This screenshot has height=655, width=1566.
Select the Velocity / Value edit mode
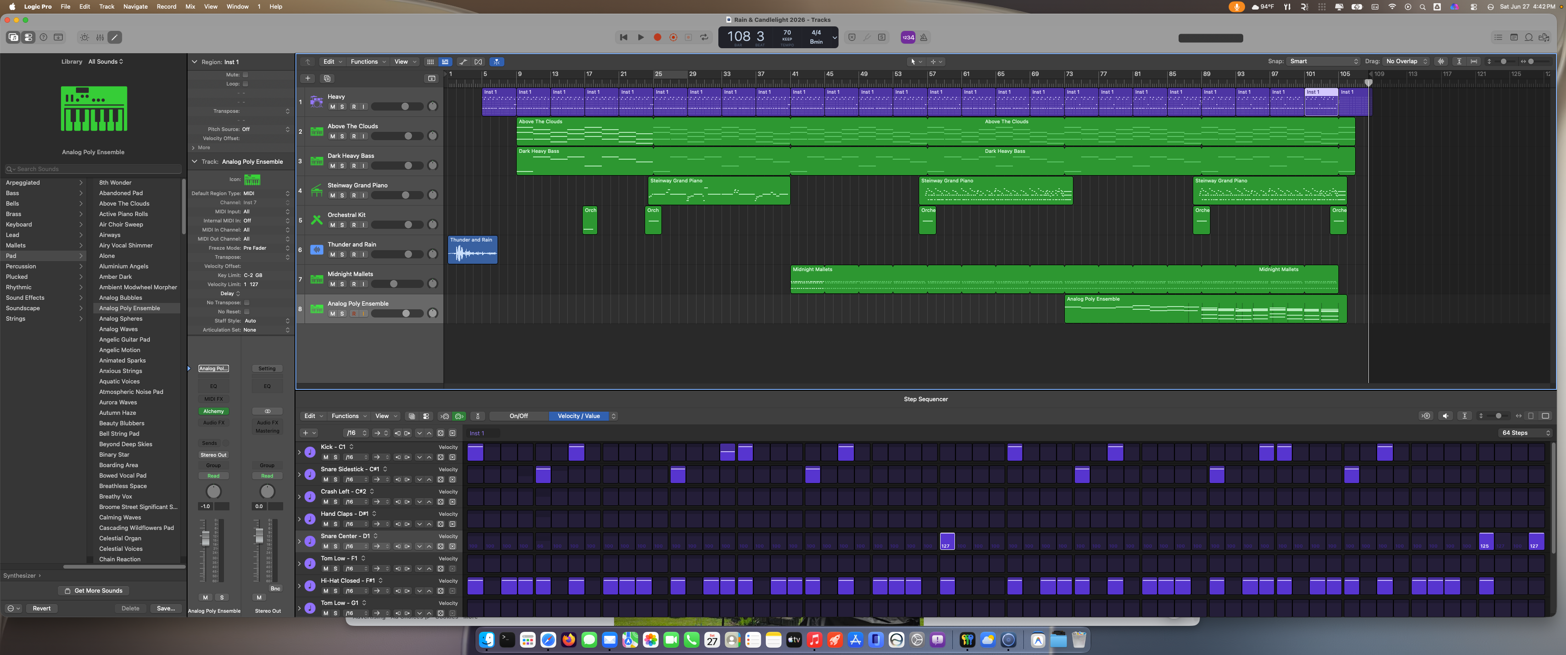click(579, 416)
